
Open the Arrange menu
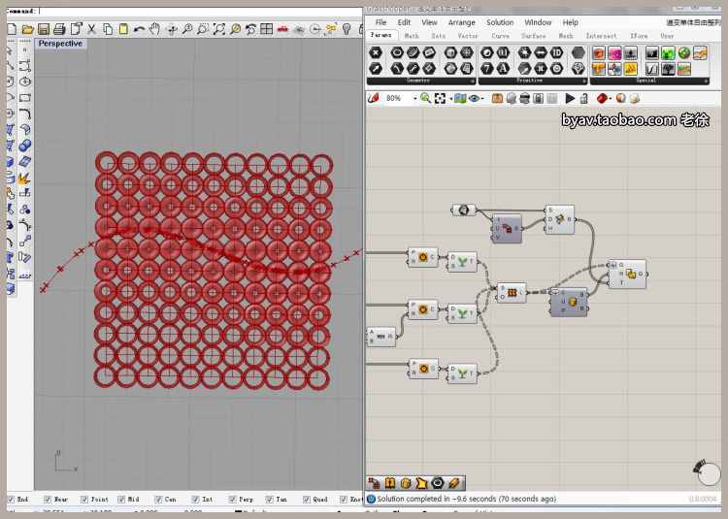pyautogui.click(x=462, y=22)
